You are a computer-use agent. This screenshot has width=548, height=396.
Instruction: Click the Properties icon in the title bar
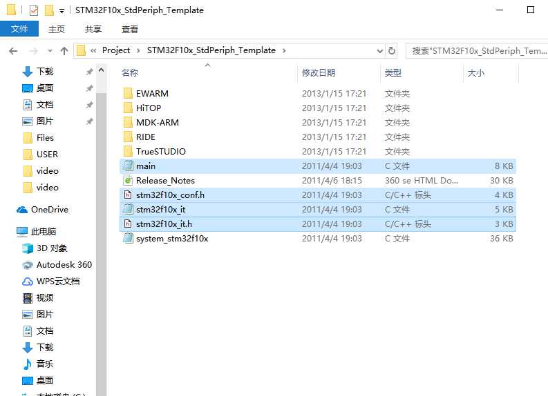[34, 10]
